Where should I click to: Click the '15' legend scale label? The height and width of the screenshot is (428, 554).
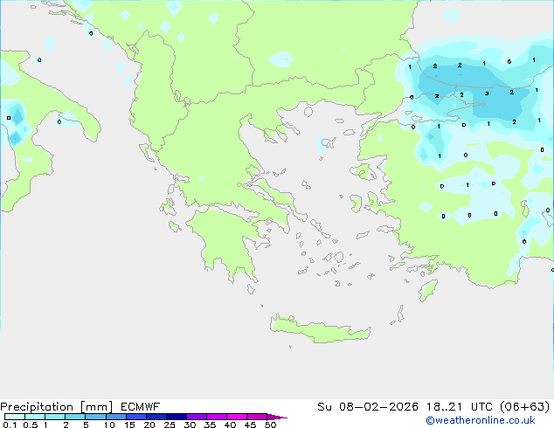tap(129, 425)
